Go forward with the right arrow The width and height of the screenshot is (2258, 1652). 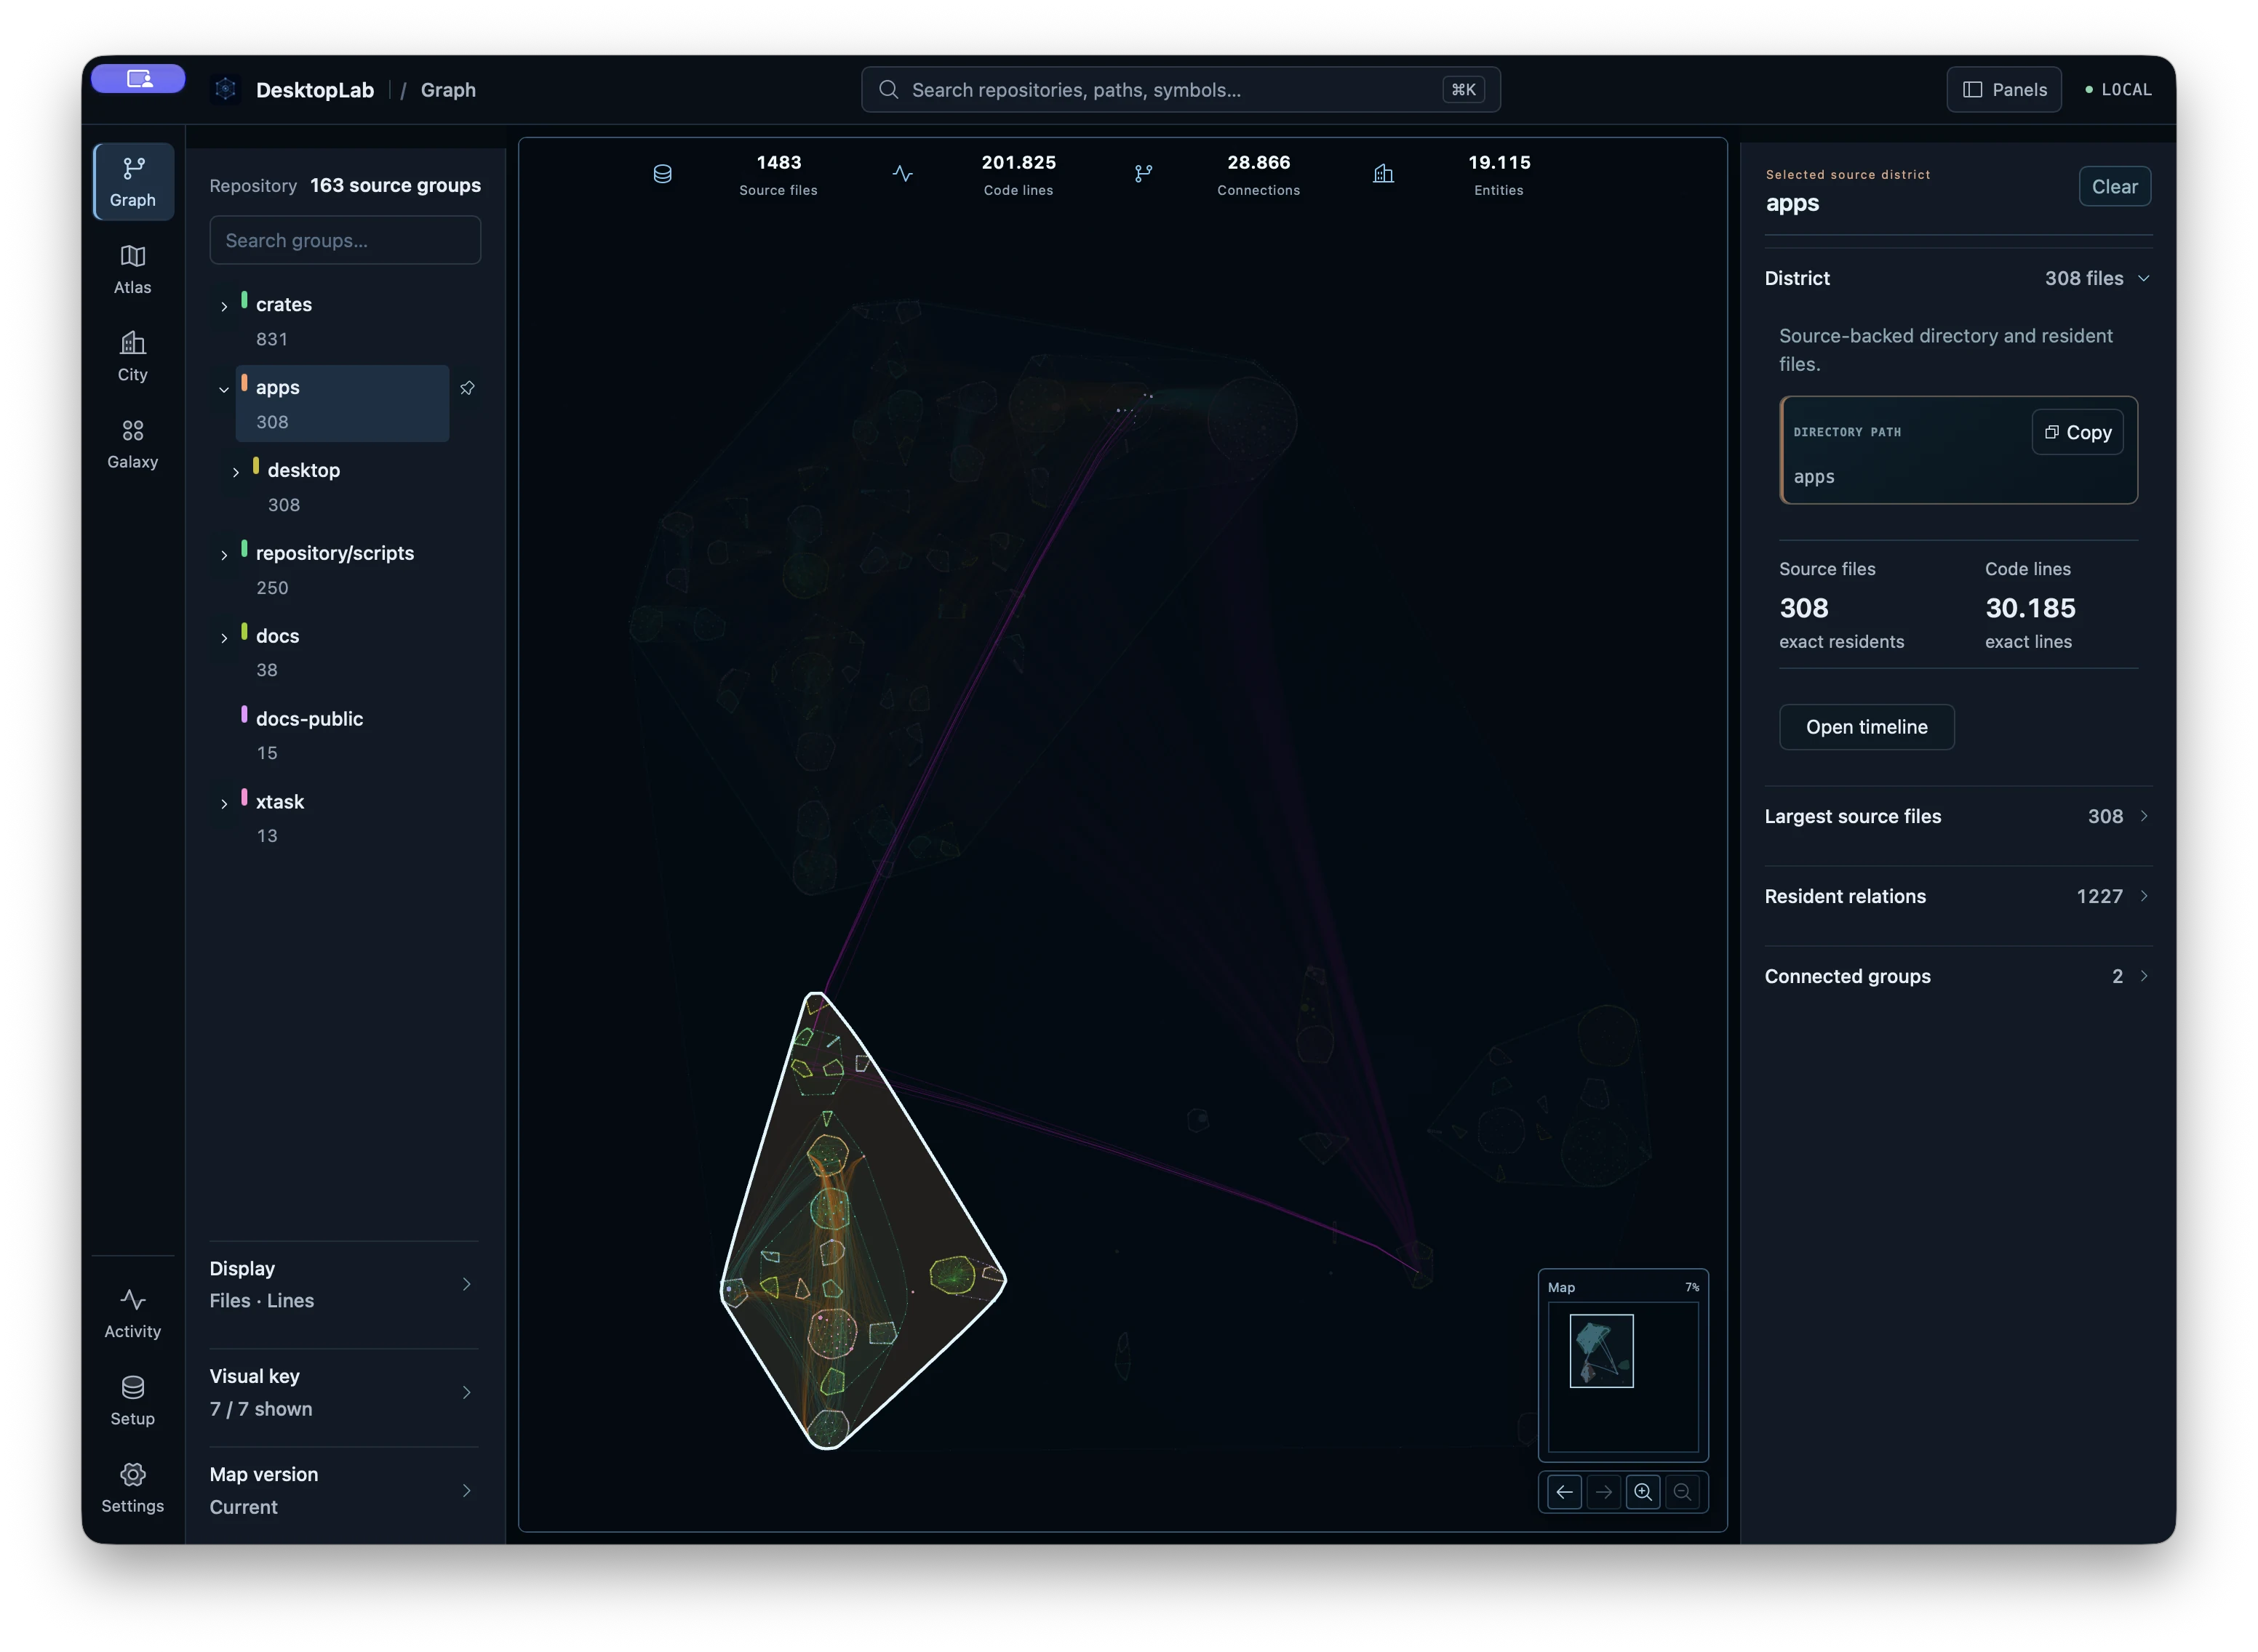[1604, 1492]
